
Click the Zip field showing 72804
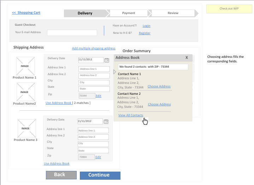pyautogui.click(x=86, y=157)
